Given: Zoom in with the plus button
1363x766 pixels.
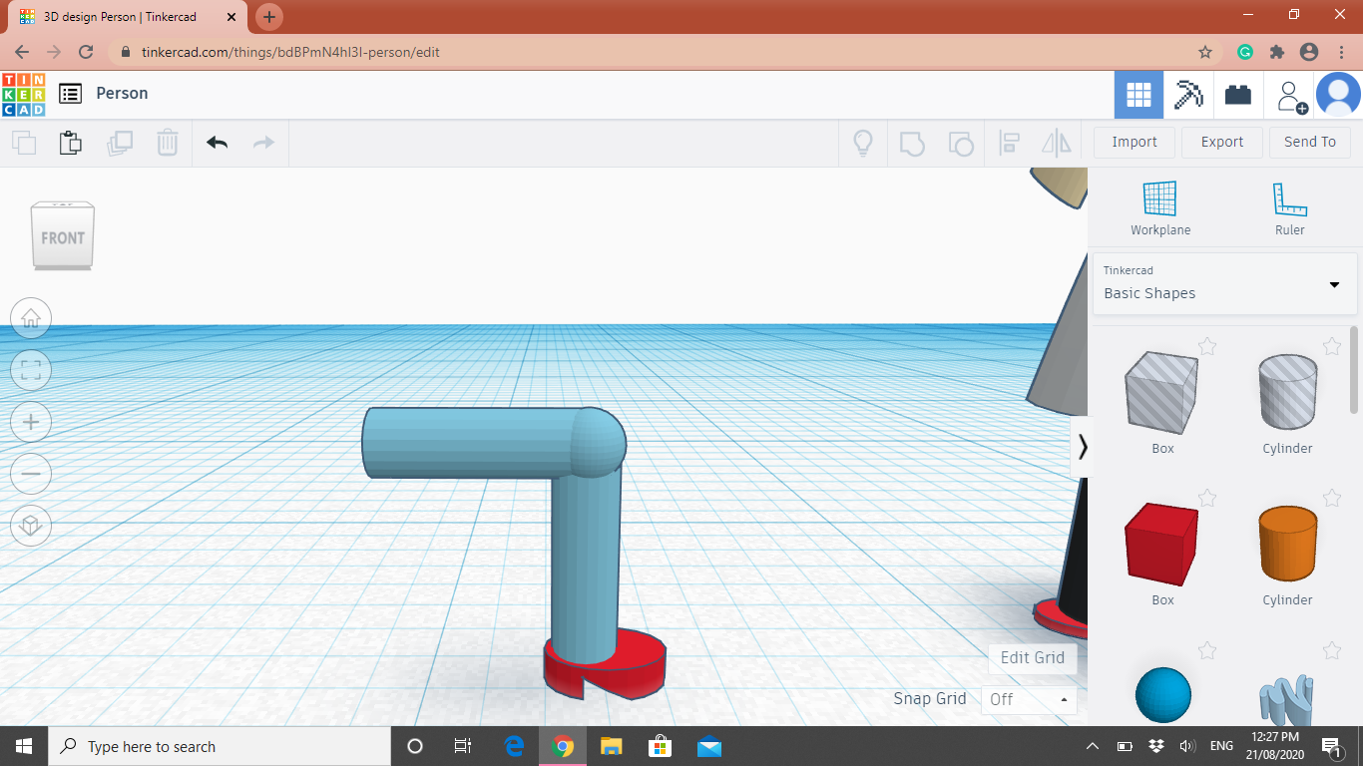Looking at the screenshot, I should [31, 422].
